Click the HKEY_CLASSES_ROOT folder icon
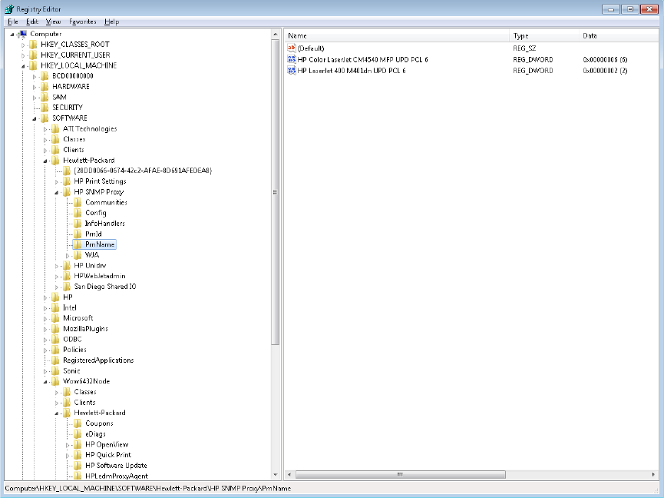The height and width of the screenshot is (498, 664). pyautogui.click(x=33, y=45)
